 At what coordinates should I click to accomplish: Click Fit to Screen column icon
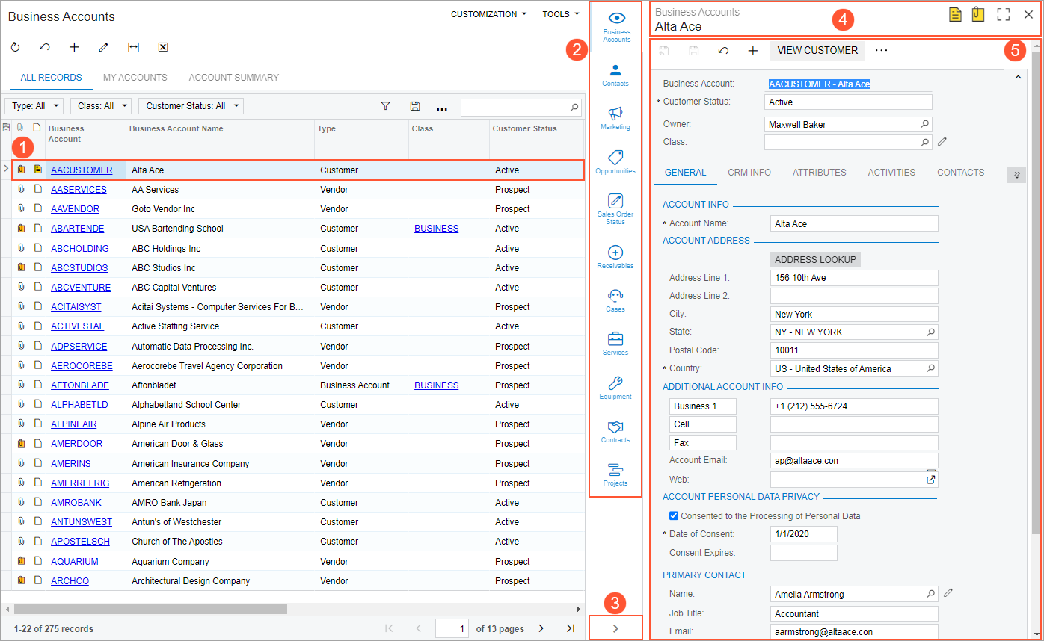tap(133, 47)
